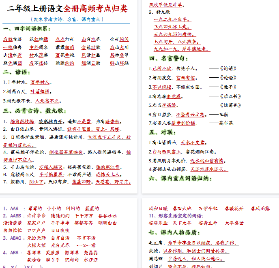Select the phrase '金光闪闪'
Image resolution: width=279 pixels, height=268 pixels.
point(119,39)
